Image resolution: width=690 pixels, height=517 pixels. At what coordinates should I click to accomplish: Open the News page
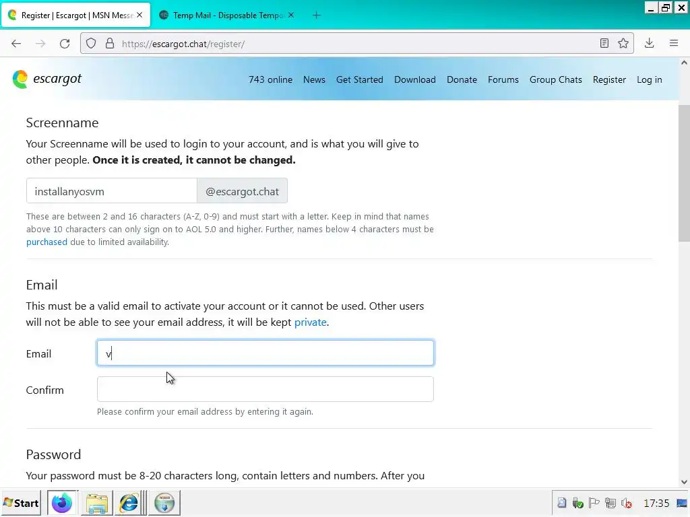click(x=314, y=79)
